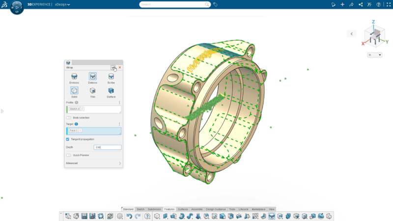The image size is (393, 221).
Task: Click the Undo arrow in bottom toolbar
Action: [x=129, y=216]
